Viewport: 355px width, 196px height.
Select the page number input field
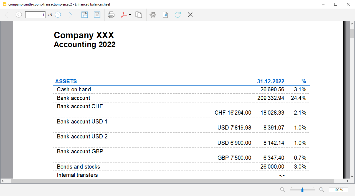(x=35, y=15)
